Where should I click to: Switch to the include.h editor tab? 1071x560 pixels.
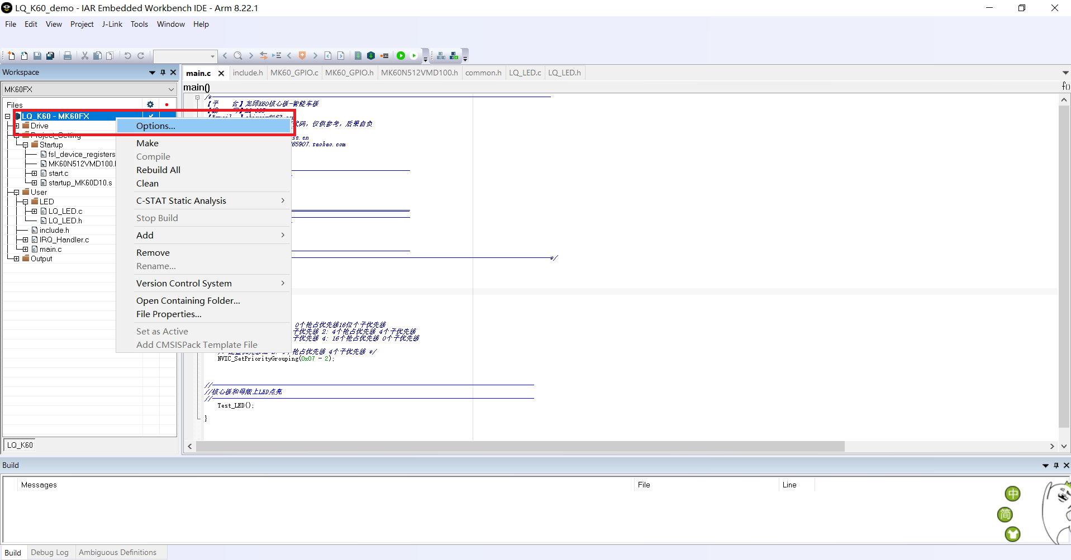[247, 73]
